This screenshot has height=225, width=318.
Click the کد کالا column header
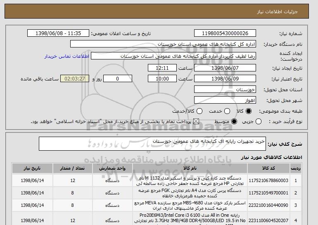(x=268, y=168)
